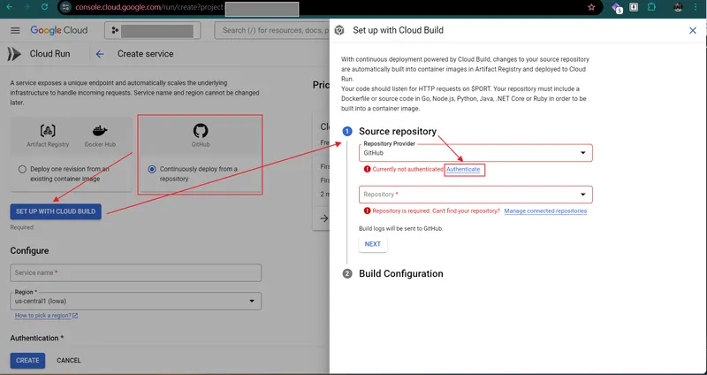Viewport: 707px width, 375px height.
Task: Click the CREATE button
Action: [27, 361]
